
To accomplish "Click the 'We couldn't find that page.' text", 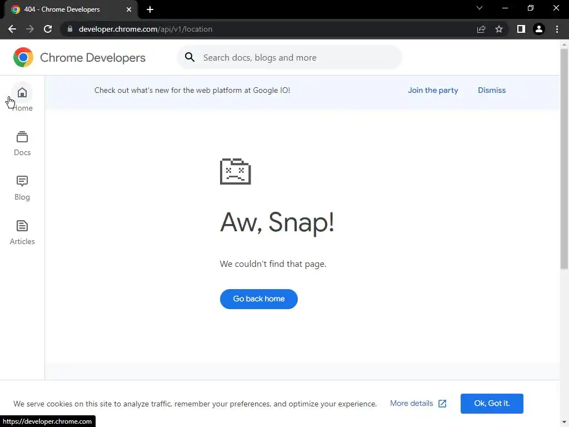I will 273,264.
